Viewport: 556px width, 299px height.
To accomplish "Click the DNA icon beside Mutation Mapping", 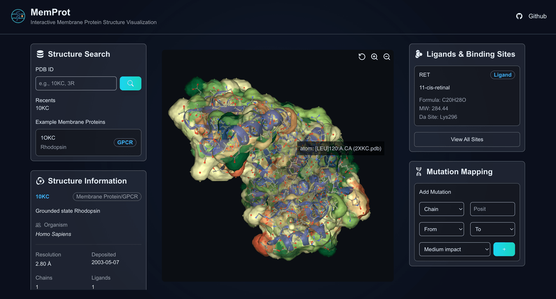I will [418, 172].
